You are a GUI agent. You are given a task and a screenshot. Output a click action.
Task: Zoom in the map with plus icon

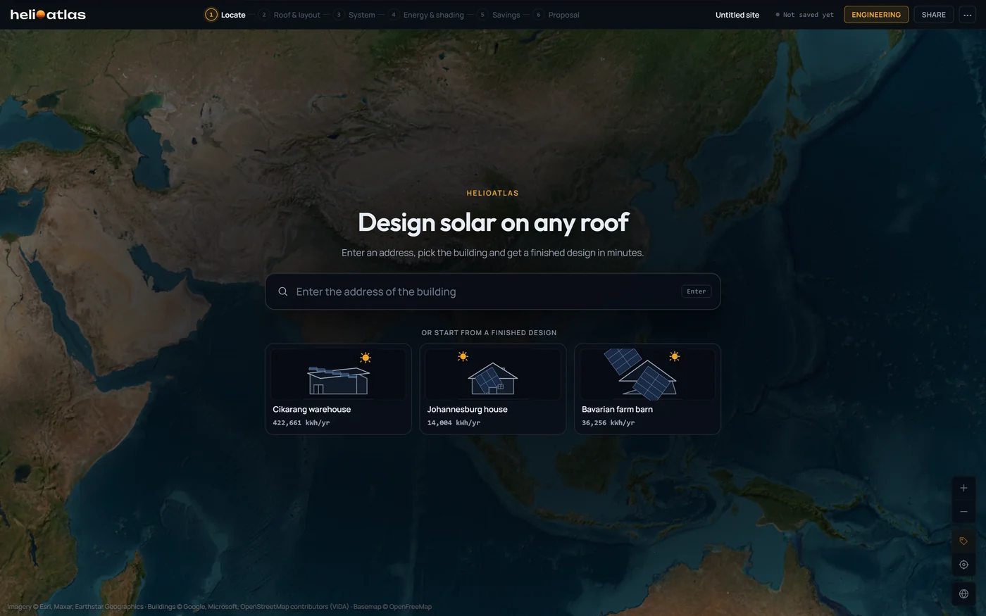963,488
